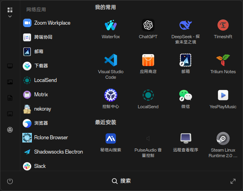The image size is (243, 191).
Task: Open LocalSend in the favorites grid
Action: click(148, 99)
